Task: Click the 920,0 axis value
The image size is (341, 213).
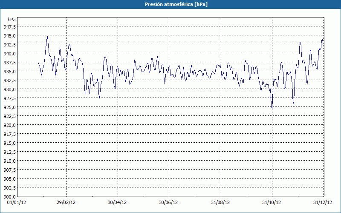Action: pyautogui.click(x=9, y=125)
